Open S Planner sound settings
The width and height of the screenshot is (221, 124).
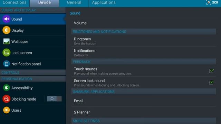click(x=144, y=112)
